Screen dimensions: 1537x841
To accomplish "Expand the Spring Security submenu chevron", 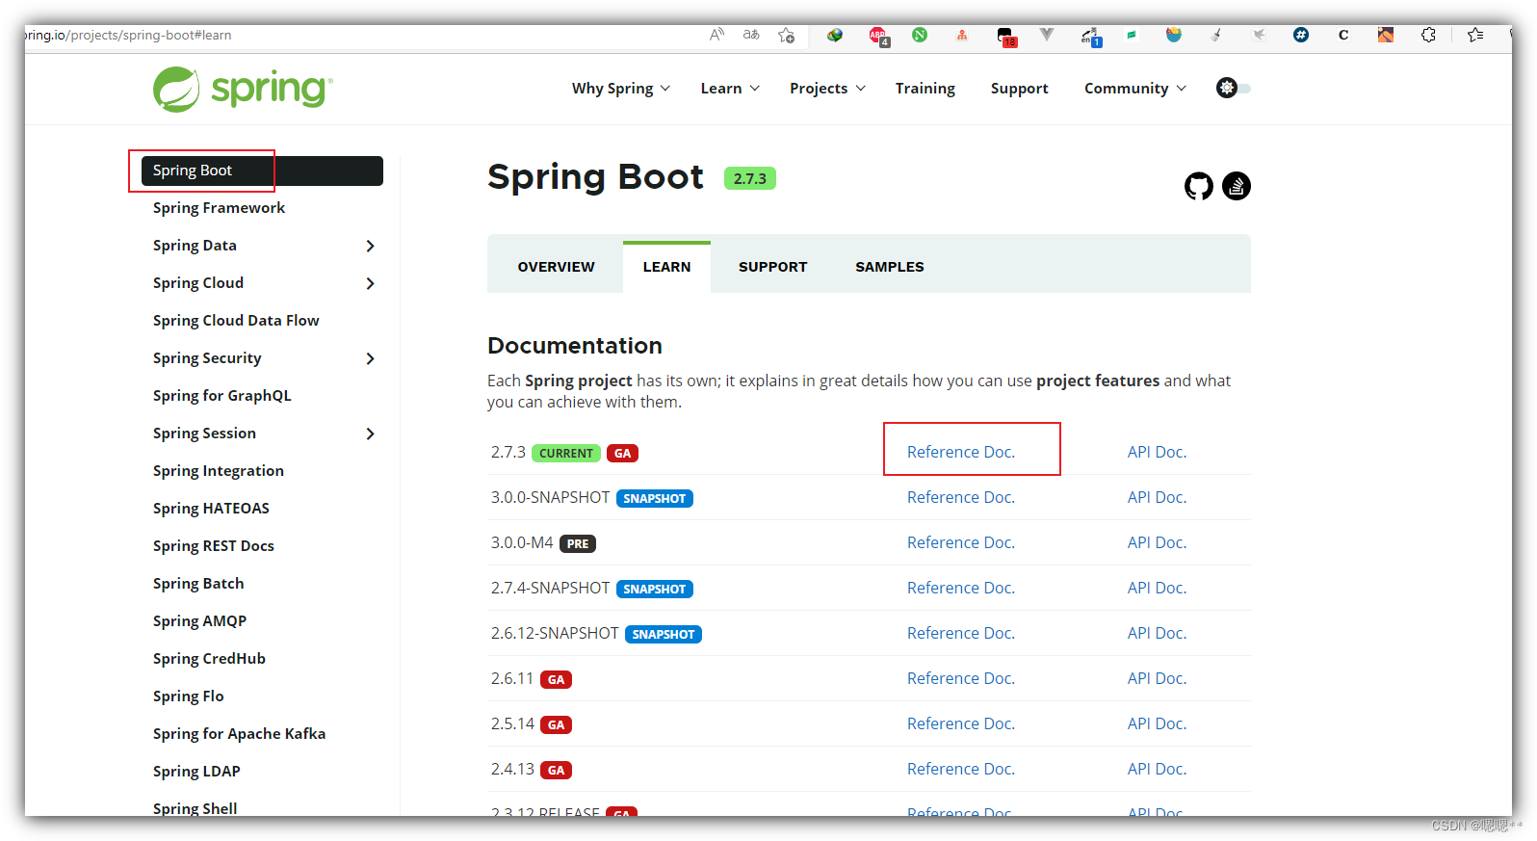I will (x=371, y=358).
